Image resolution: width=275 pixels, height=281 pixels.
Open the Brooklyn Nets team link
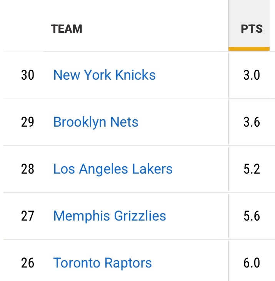tap(96, 122)
